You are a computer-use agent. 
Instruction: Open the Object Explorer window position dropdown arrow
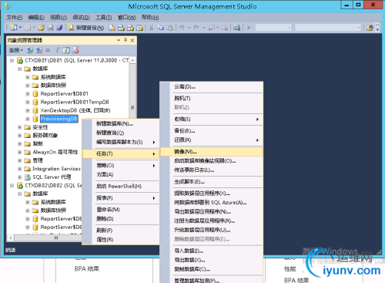pyautogui.click(x=119, y=40)
